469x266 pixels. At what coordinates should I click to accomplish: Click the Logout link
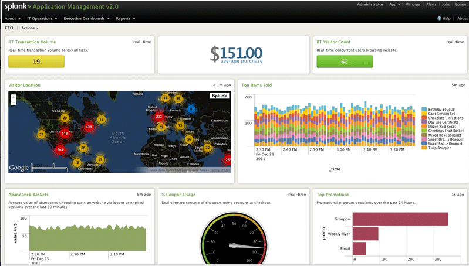tap(461, 5)
